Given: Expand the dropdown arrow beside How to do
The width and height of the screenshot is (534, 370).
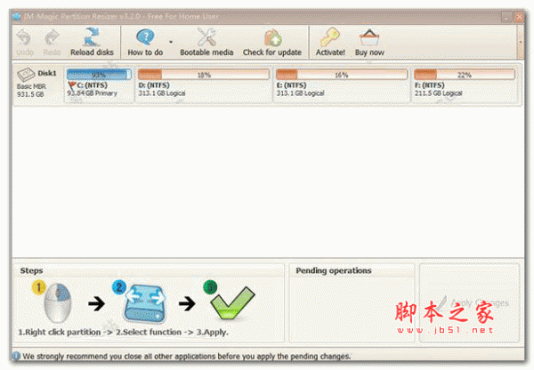Looking at the screenshot, I should pyautogui.click(x=171, y=42).
